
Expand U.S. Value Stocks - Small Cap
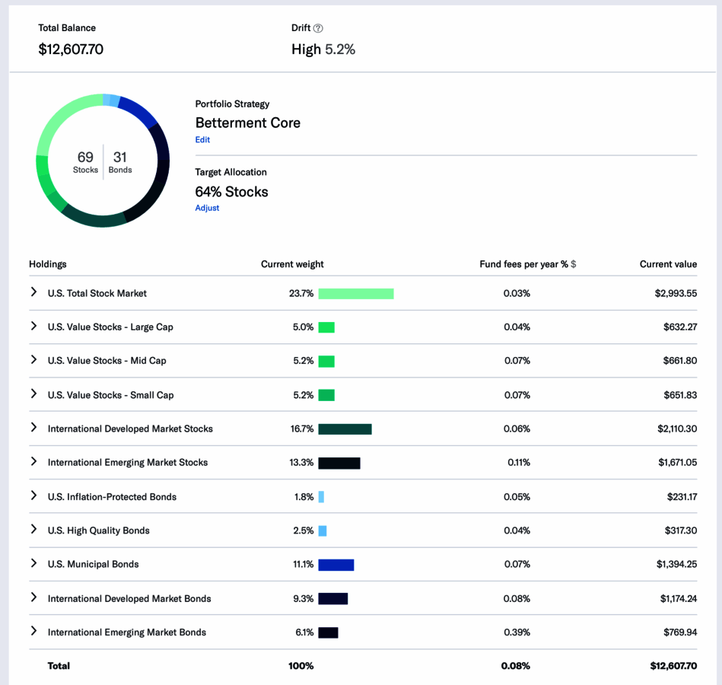[x=33, y=393]
